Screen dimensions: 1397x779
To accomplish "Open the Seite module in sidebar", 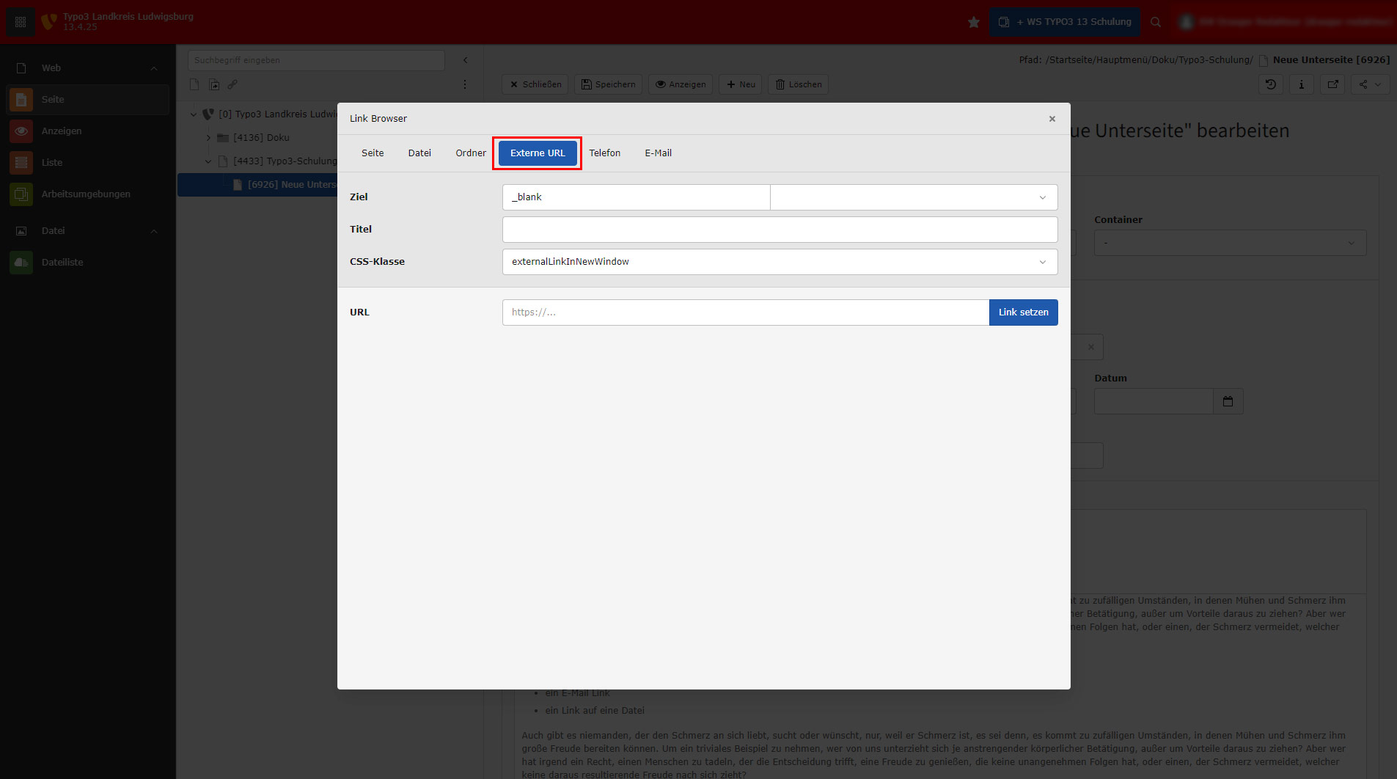I will pyautogui.click(x=53, y=100).
